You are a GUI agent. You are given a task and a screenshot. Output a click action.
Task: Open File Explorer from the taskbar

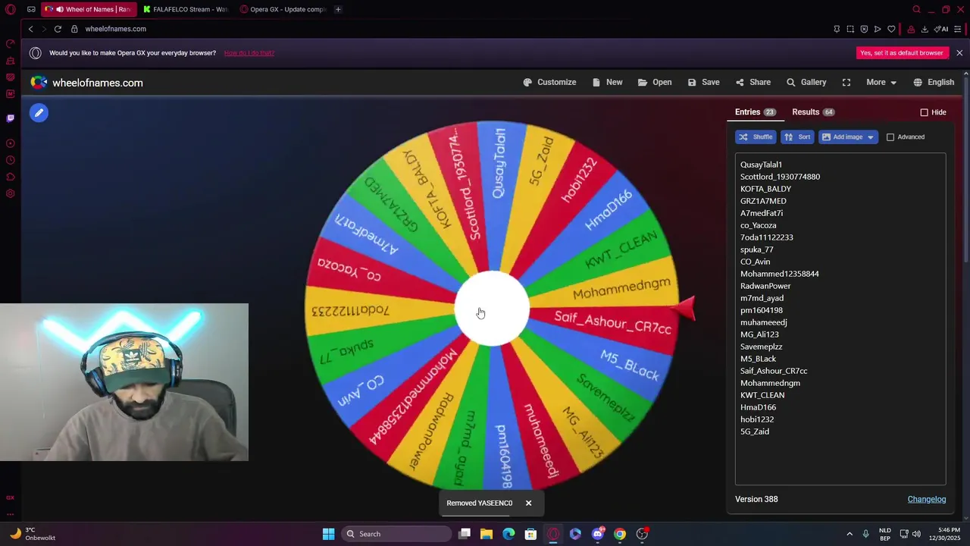pyautogui.click(x=487, y=534)
